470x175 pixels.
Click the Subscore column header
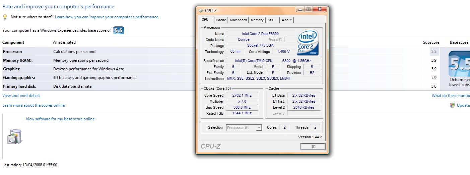(431, 42)
